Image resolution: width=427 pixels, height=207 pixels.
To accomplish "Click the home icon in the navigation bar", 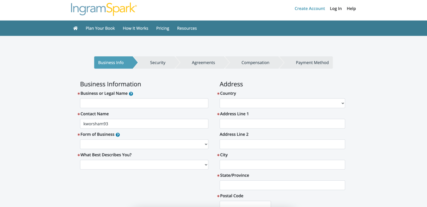I will tap(75, 28).
